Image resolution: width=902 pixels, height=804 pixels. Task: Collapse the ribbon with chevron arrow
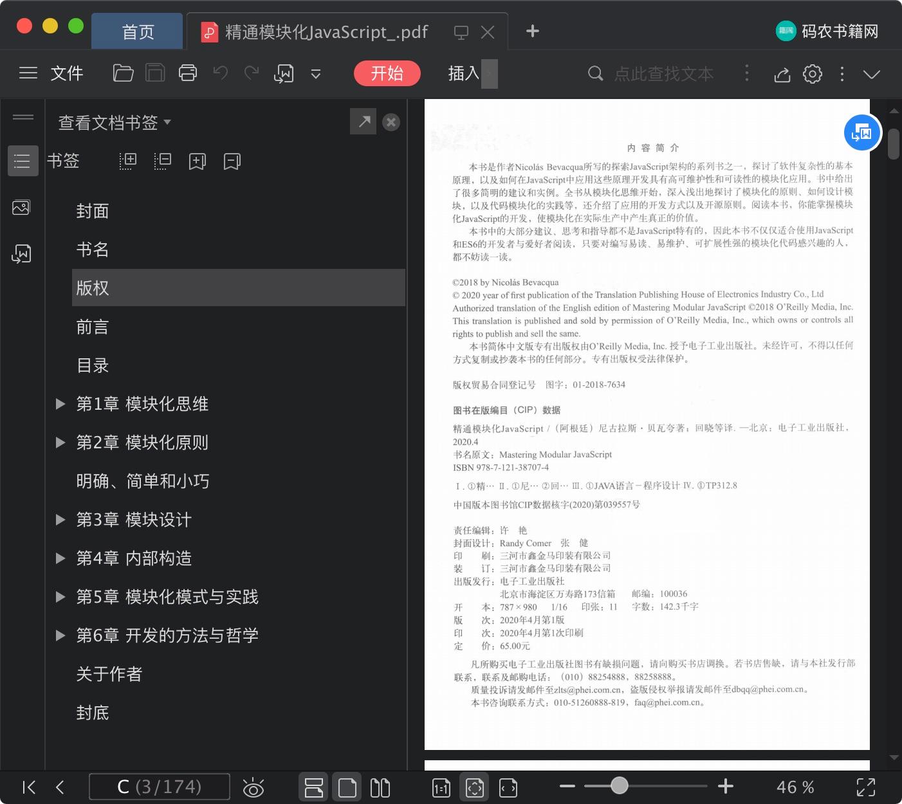[872, 75]
